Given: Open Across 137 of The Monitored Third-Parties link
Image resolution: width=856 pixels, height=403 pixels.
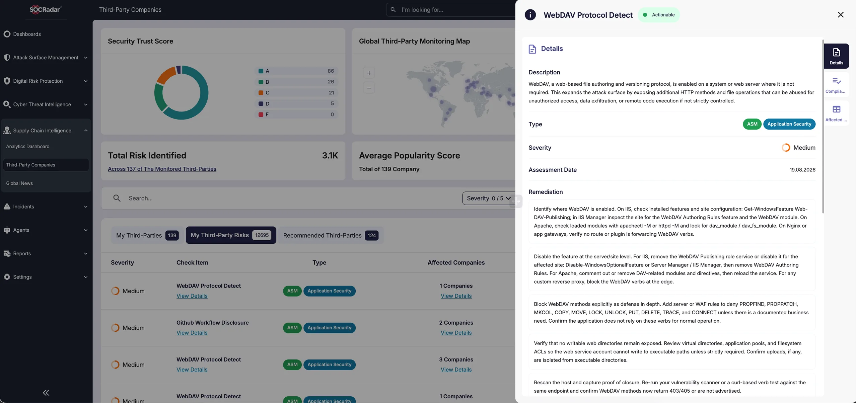Looking at the screenshot, I should 162,169.
